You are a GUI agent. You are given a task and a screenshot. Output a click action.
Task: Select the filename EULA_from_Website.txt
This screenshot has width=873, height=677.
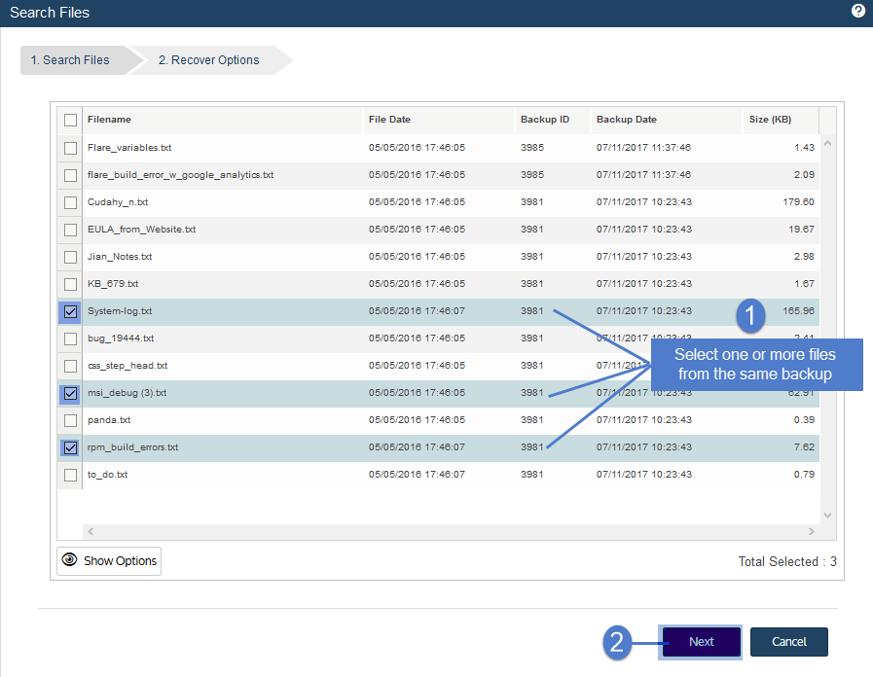141,230
